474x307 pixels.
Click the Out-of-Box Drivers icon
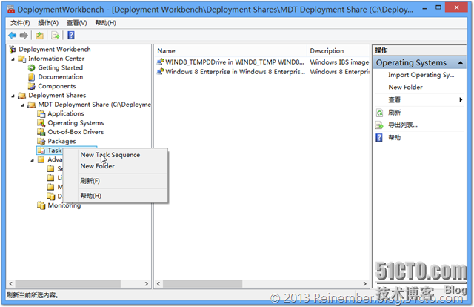coord(41,132)
